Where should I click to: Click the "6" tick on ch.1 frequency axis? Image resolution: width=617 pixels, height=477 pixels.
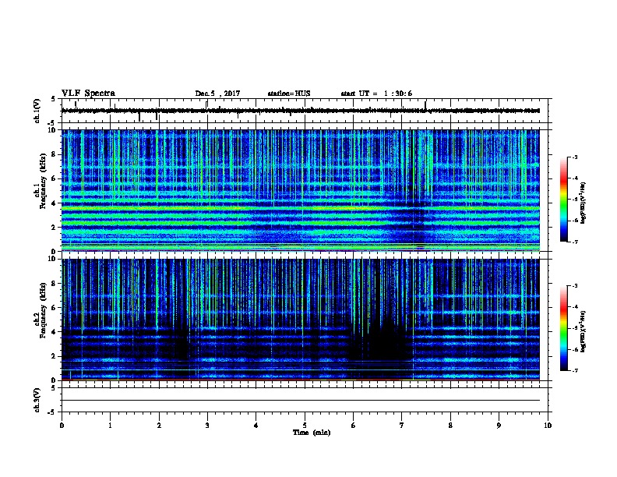pos(55,178)
